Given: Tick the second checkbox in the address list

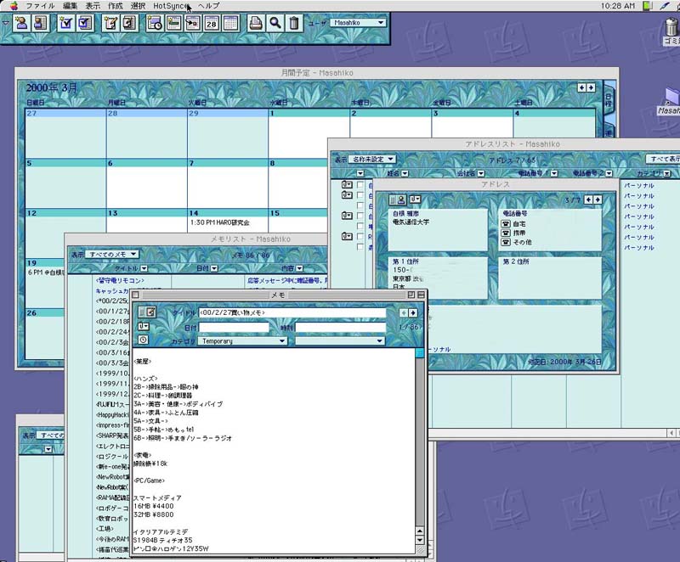Looking at the screenshot, I should 360,195.
